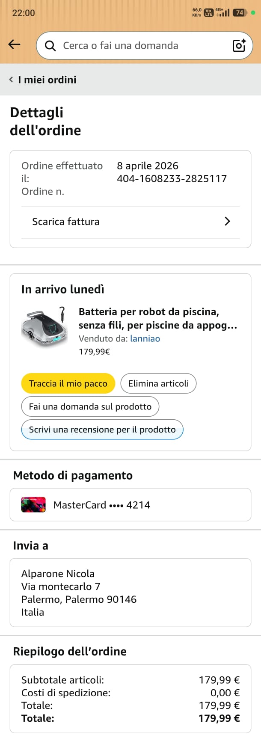The height and width of the screenshot is (738, 261).
Task: Open seller lanniao link
Action: point(145,338)
